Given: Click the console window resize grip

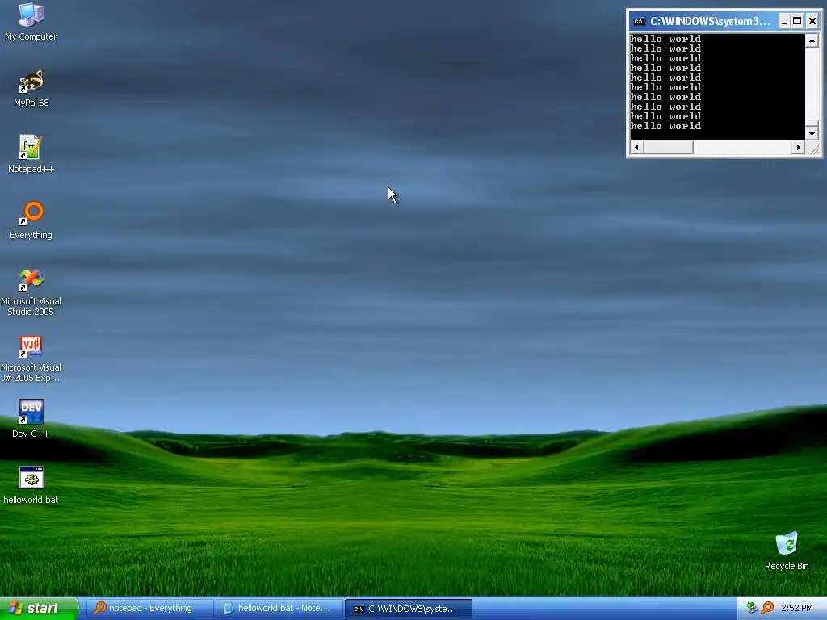Looking at the screenshot, I should [x=814, y=149].
